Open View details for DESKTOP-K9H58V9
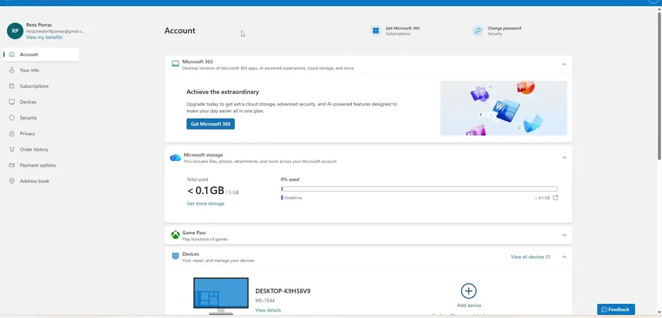The height and width of the screenshot is (318, 662). 268,310
